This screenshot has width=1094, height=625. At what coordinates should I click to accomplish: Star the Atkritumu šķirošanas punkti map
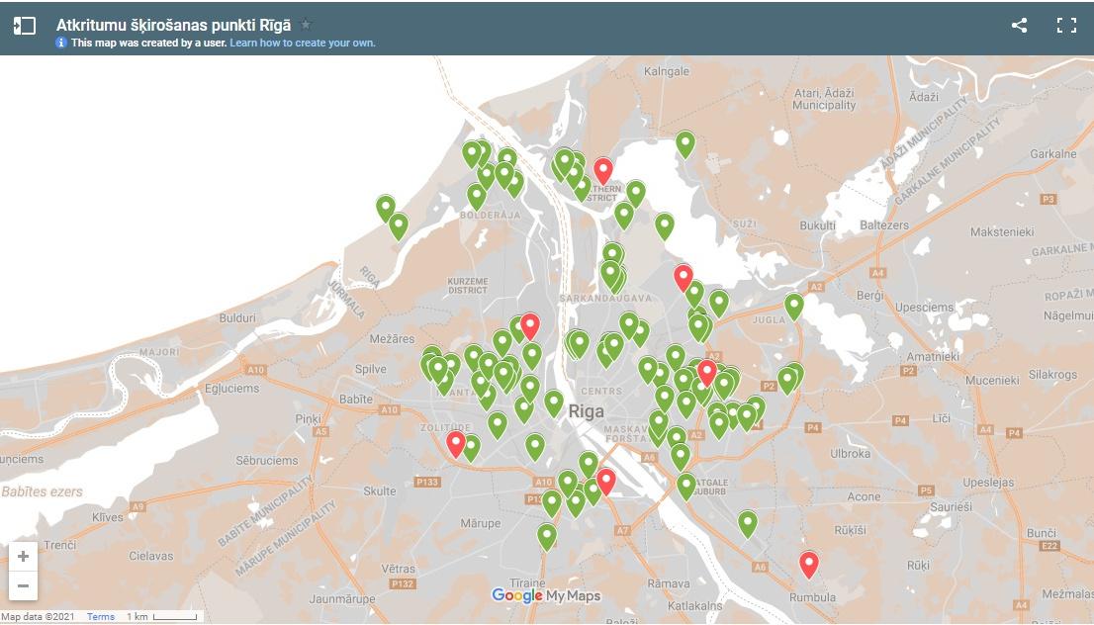(x=306, y=25)
